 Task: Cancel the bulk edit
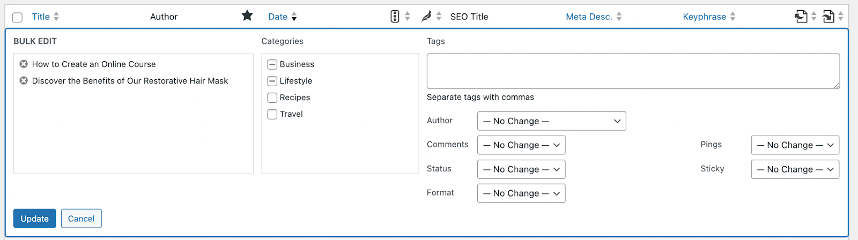pos(82,219)
